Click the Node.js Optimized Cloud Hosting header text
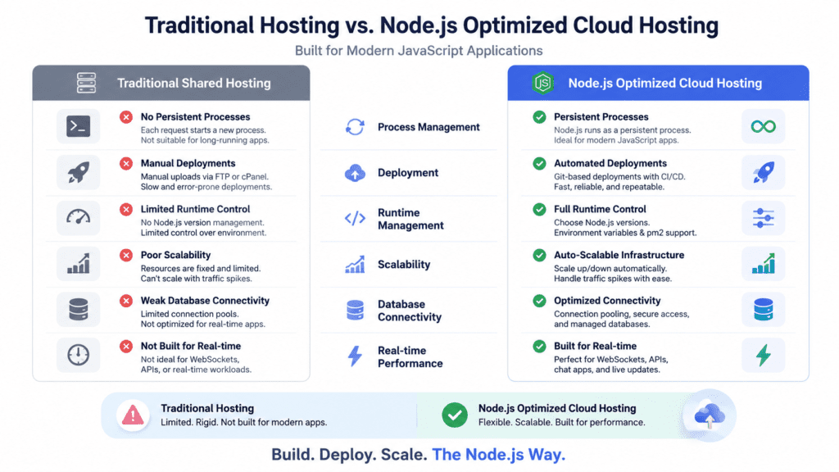Viewport: 839px width, 472px height. tap(665, 84)
